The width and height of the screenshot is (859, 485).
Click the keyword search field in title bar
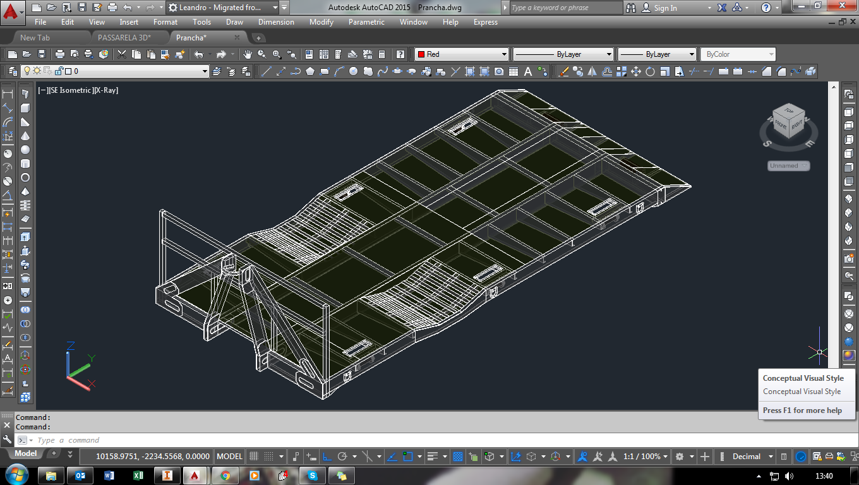click(566, 8)
